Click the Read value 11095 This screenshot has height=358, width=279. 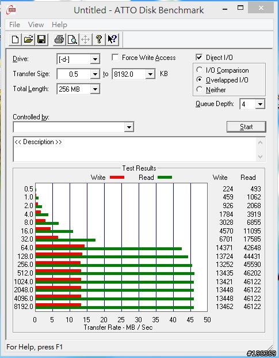tap(252, 231)
